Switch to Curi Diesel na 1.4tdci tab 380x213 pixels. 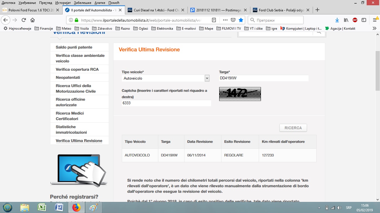coord(156,10)
